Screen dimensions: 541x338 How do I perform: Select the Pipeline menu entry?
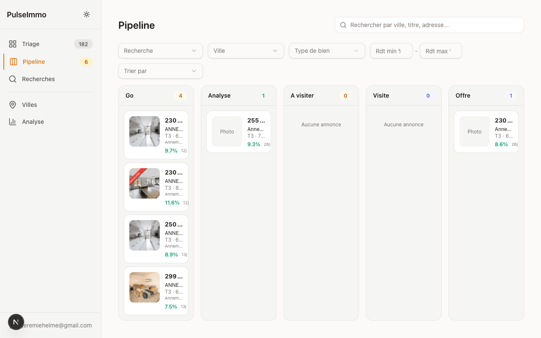[x=34, y=62]
